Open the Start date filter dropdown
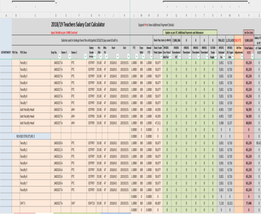 pyautogui.click(x=117, y=56)
